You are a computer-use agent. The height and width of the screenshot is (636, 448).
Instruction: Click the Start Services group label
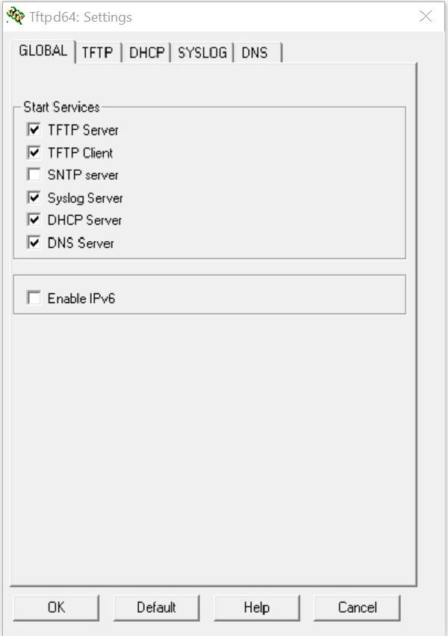61,107
